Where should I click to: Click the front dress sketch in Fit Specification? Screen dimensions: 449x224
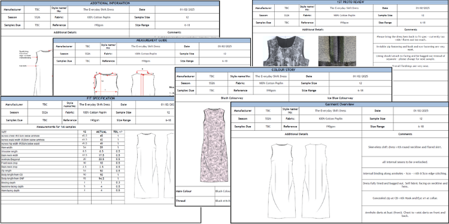point(146,165)
